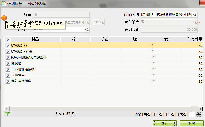Click the Internet Explorer icon in title bar
205x127 pixels.
pyautogui.click(x=3, y=4)
